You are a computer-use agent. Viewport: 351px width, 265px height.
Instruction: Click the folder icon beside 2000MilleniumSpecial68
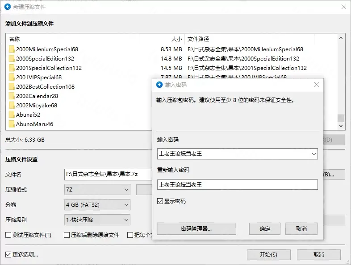pyautogui.click(x=12, y=49)
